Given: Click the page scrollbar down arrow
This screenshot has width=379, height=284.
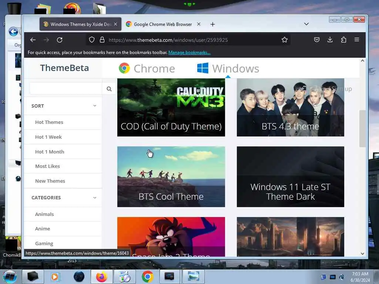Looking at the screenshot, I should [x=362, y=254].
